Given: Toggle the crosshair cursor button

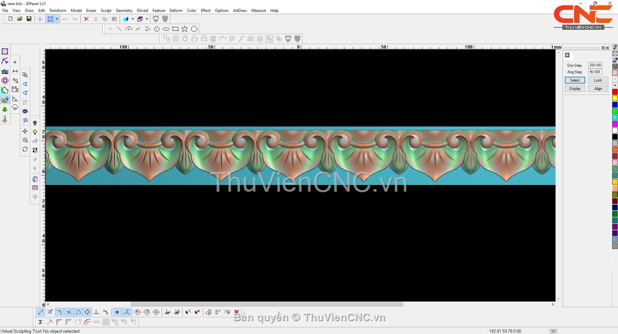Looking at the screenshot, I should pos(40,19).
